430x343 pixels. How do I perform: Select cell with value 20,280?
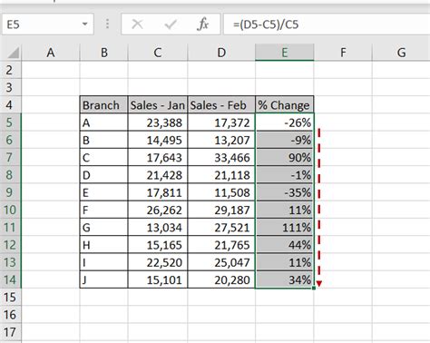[221, 279]
